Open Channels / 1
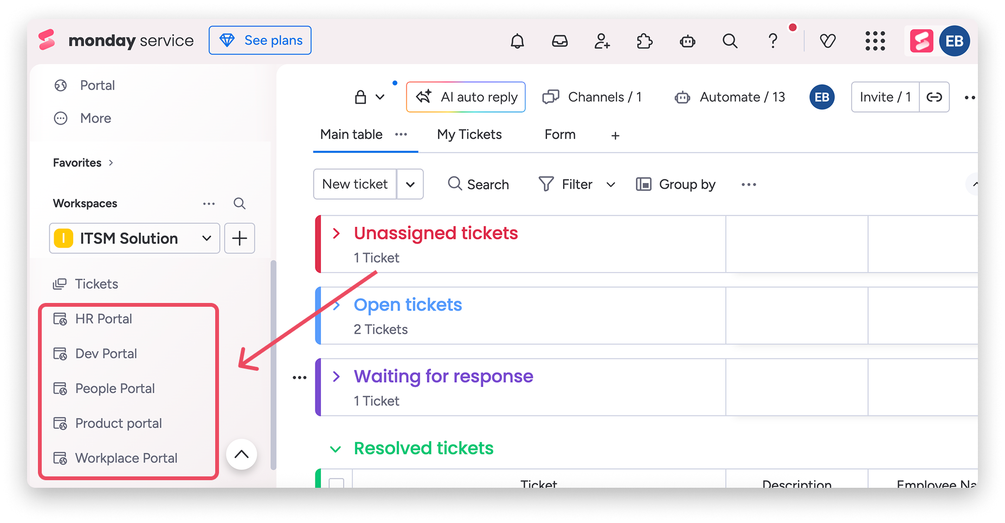 tap(592, 97)
